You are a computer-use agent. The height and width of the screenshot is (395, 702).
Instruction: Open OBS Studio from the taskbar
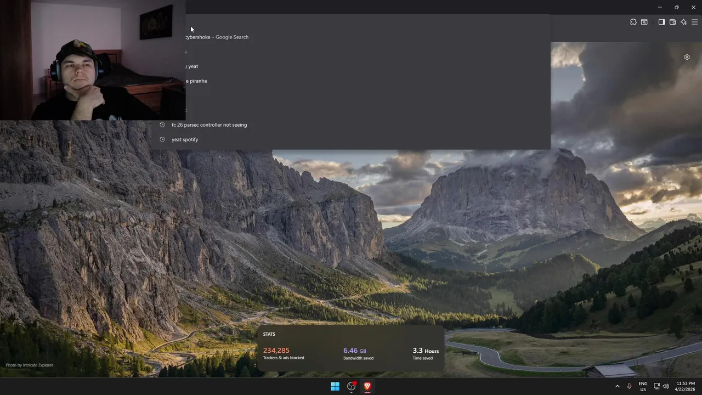352,386
